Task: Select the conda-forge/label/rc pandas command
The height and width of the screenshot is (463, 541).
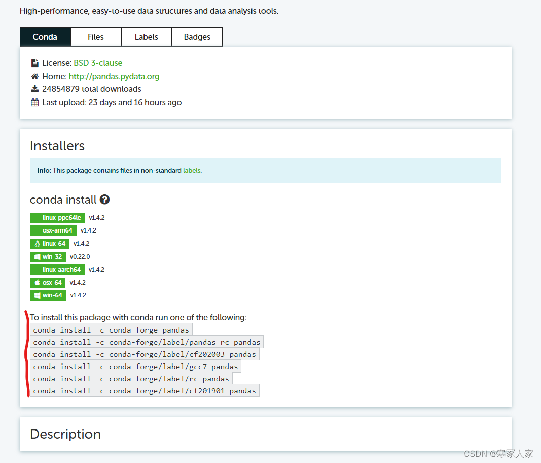Action: click(131, 379)
